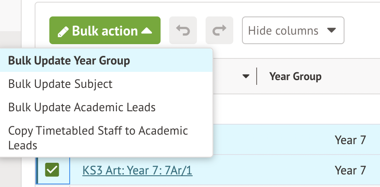380x187 pixels.
Task: Choose Copy Timetabled Staff to Academic Leads
Action: click(x=98, y=138)
